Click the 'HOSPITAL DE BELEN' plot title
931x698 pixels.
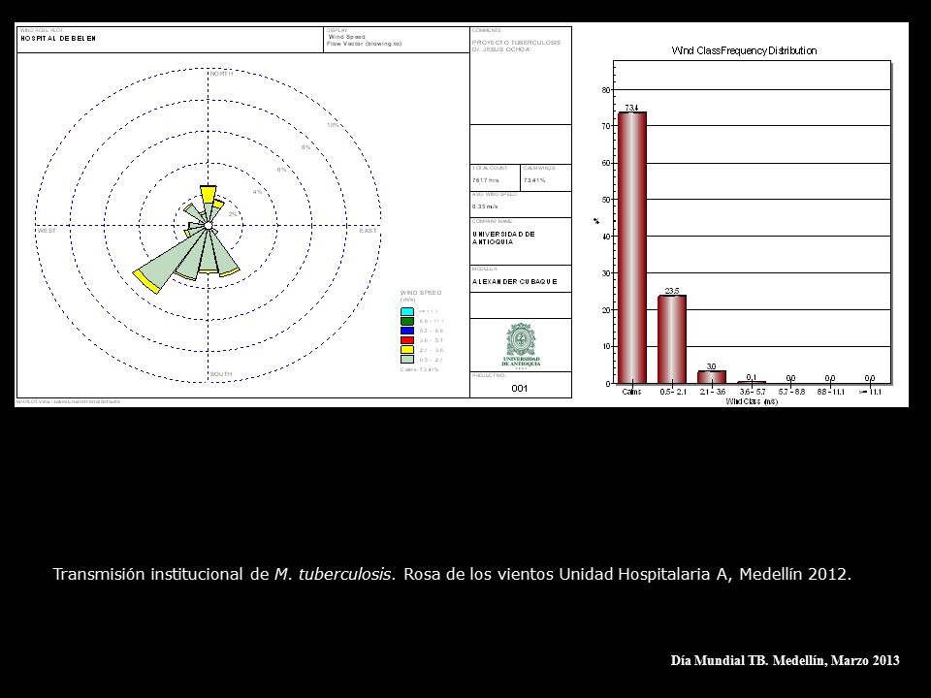tap(58, 39)
